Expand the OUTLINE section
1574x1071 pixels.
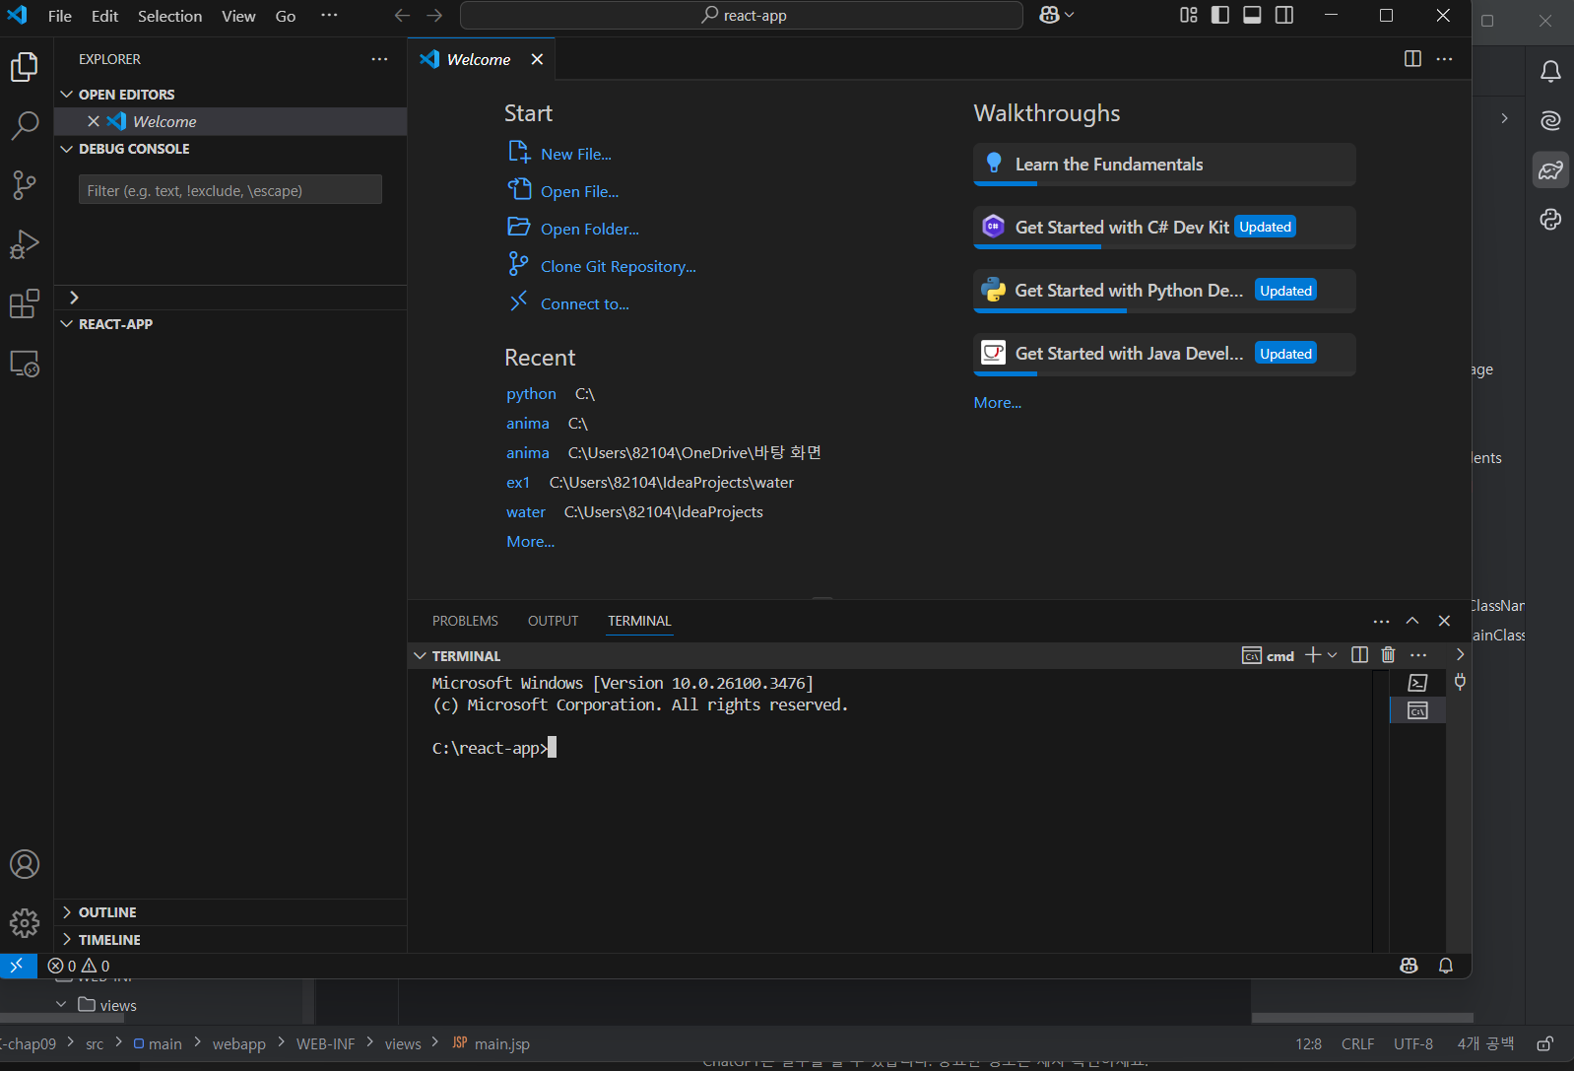tap(107, 912)
